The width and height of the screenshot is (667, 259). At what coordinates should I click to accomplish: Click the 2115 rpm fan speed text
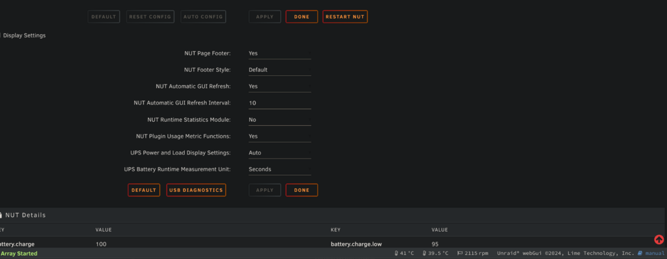point(476,254)
